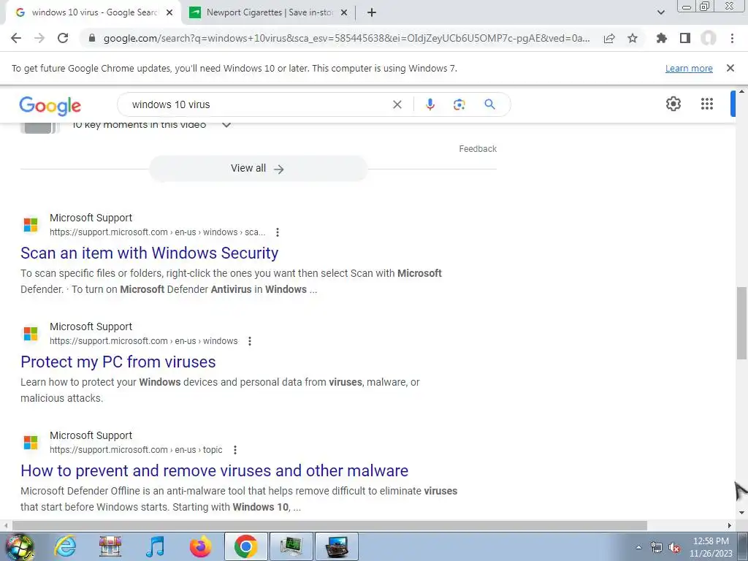Mute or unmute the system volume tray icon

coord(674,548)
